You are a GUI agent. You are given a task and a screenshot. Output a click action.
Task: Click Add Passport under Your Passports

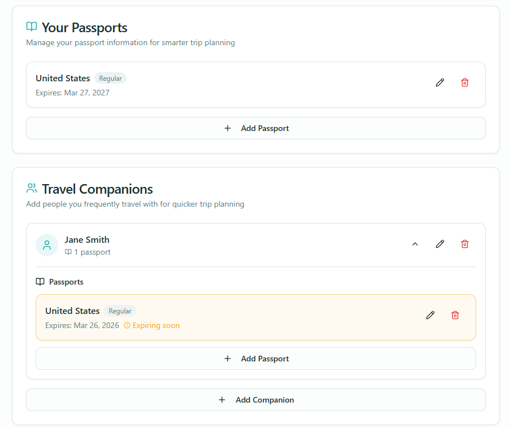(255, 128)
